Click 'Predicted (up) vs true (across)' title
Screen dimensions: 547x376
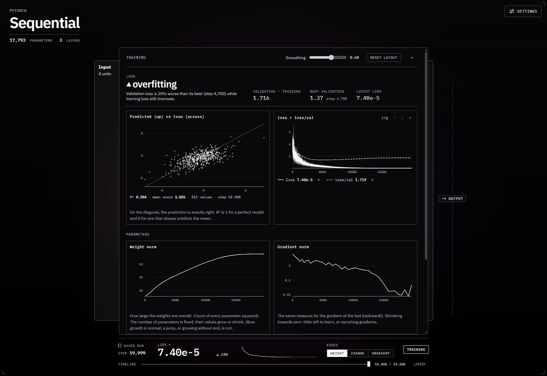pyautogui.click(x=167, y=117)
